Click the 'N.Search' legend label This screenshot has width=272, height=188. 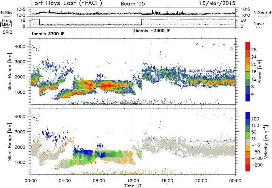click(262, 13)
